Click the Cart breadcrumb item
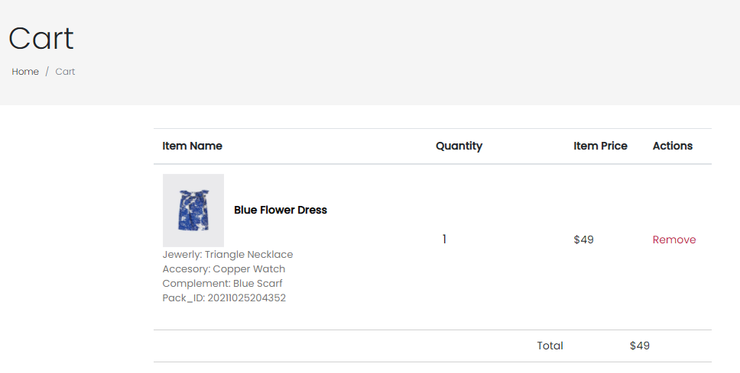Screen dimensions: 740x373 [65, 72]
